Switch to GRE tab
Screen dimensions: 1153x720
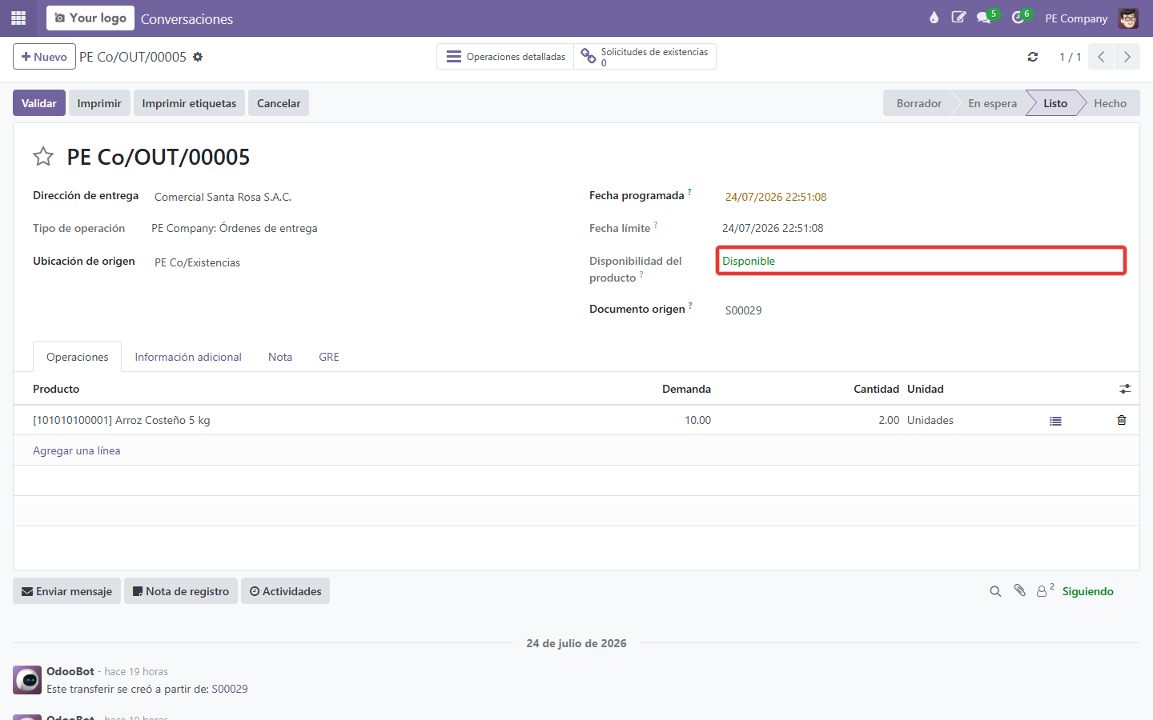(x=329, y=357)
